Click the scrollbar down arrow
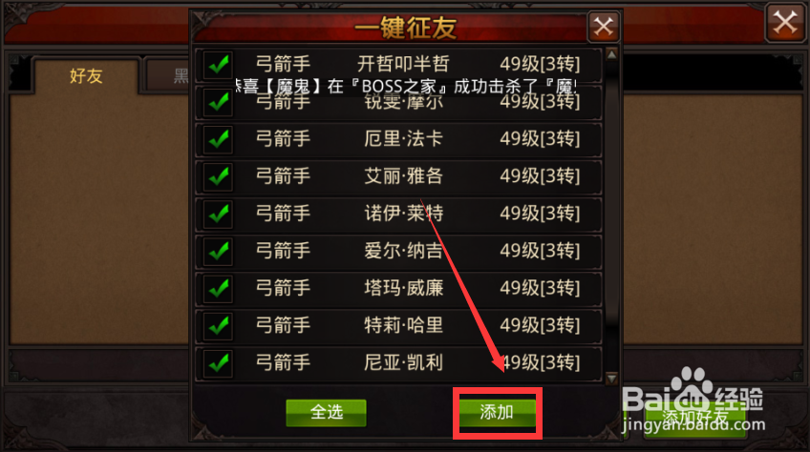The image size is (810, 452). point(611,379)
